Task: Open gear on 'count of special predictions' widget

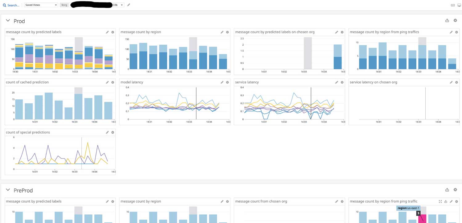Action: pos(113,132)
